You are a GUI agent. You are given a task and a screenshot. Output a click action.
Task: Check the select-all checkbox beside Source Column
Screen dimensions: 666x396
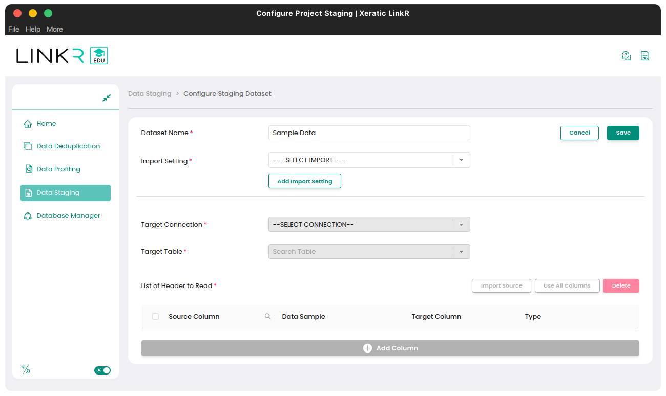pyautogui.click(x=156, y=317)
